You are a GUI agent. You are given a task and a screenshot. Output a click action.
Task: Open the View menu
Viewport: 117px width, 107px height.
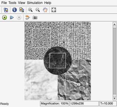[22, 3]
